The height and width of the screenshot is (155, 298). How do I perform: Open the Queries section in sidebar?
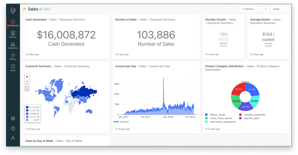pyautogui.click(x=13, y=34)
